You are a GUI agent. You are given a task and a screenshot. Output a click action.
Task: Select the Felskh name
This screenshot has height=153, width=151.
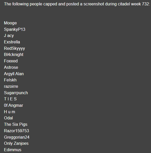point(10,80)
